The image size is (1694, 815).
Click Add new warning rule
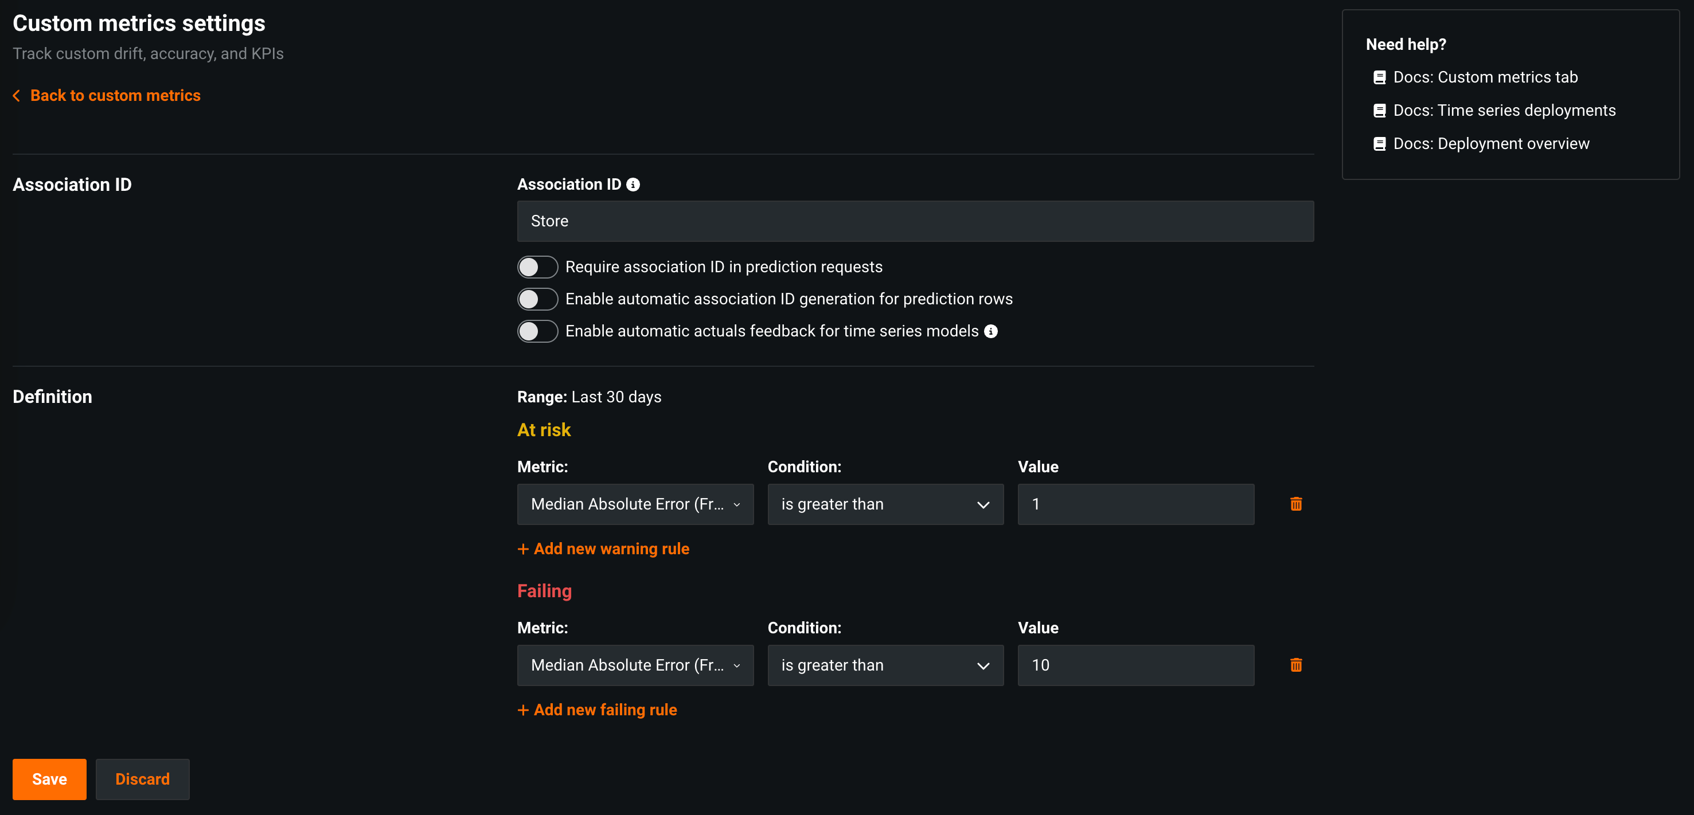[603, 549]
